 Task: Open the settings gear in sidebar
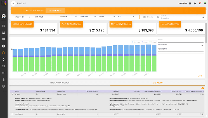(x=4, y=60)
